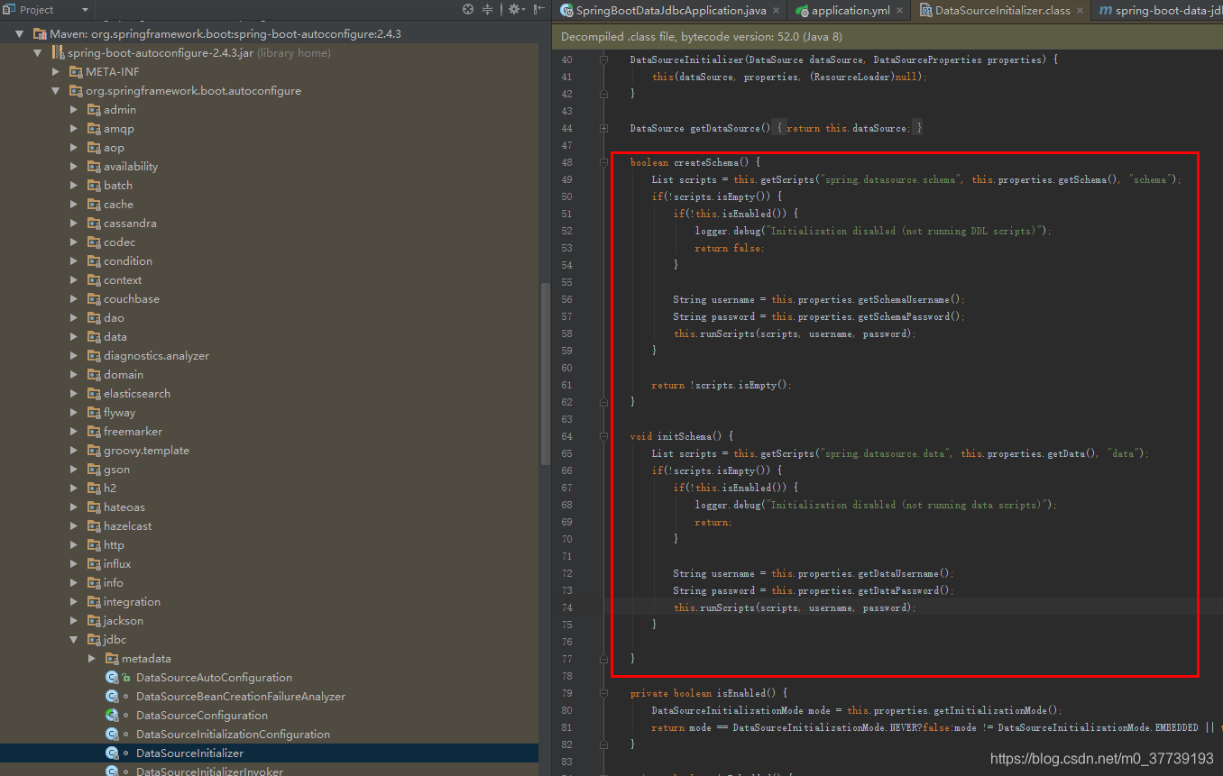Expand the admin package arrow
This screenshot has height=776, width=1223.
coord(74,110)
